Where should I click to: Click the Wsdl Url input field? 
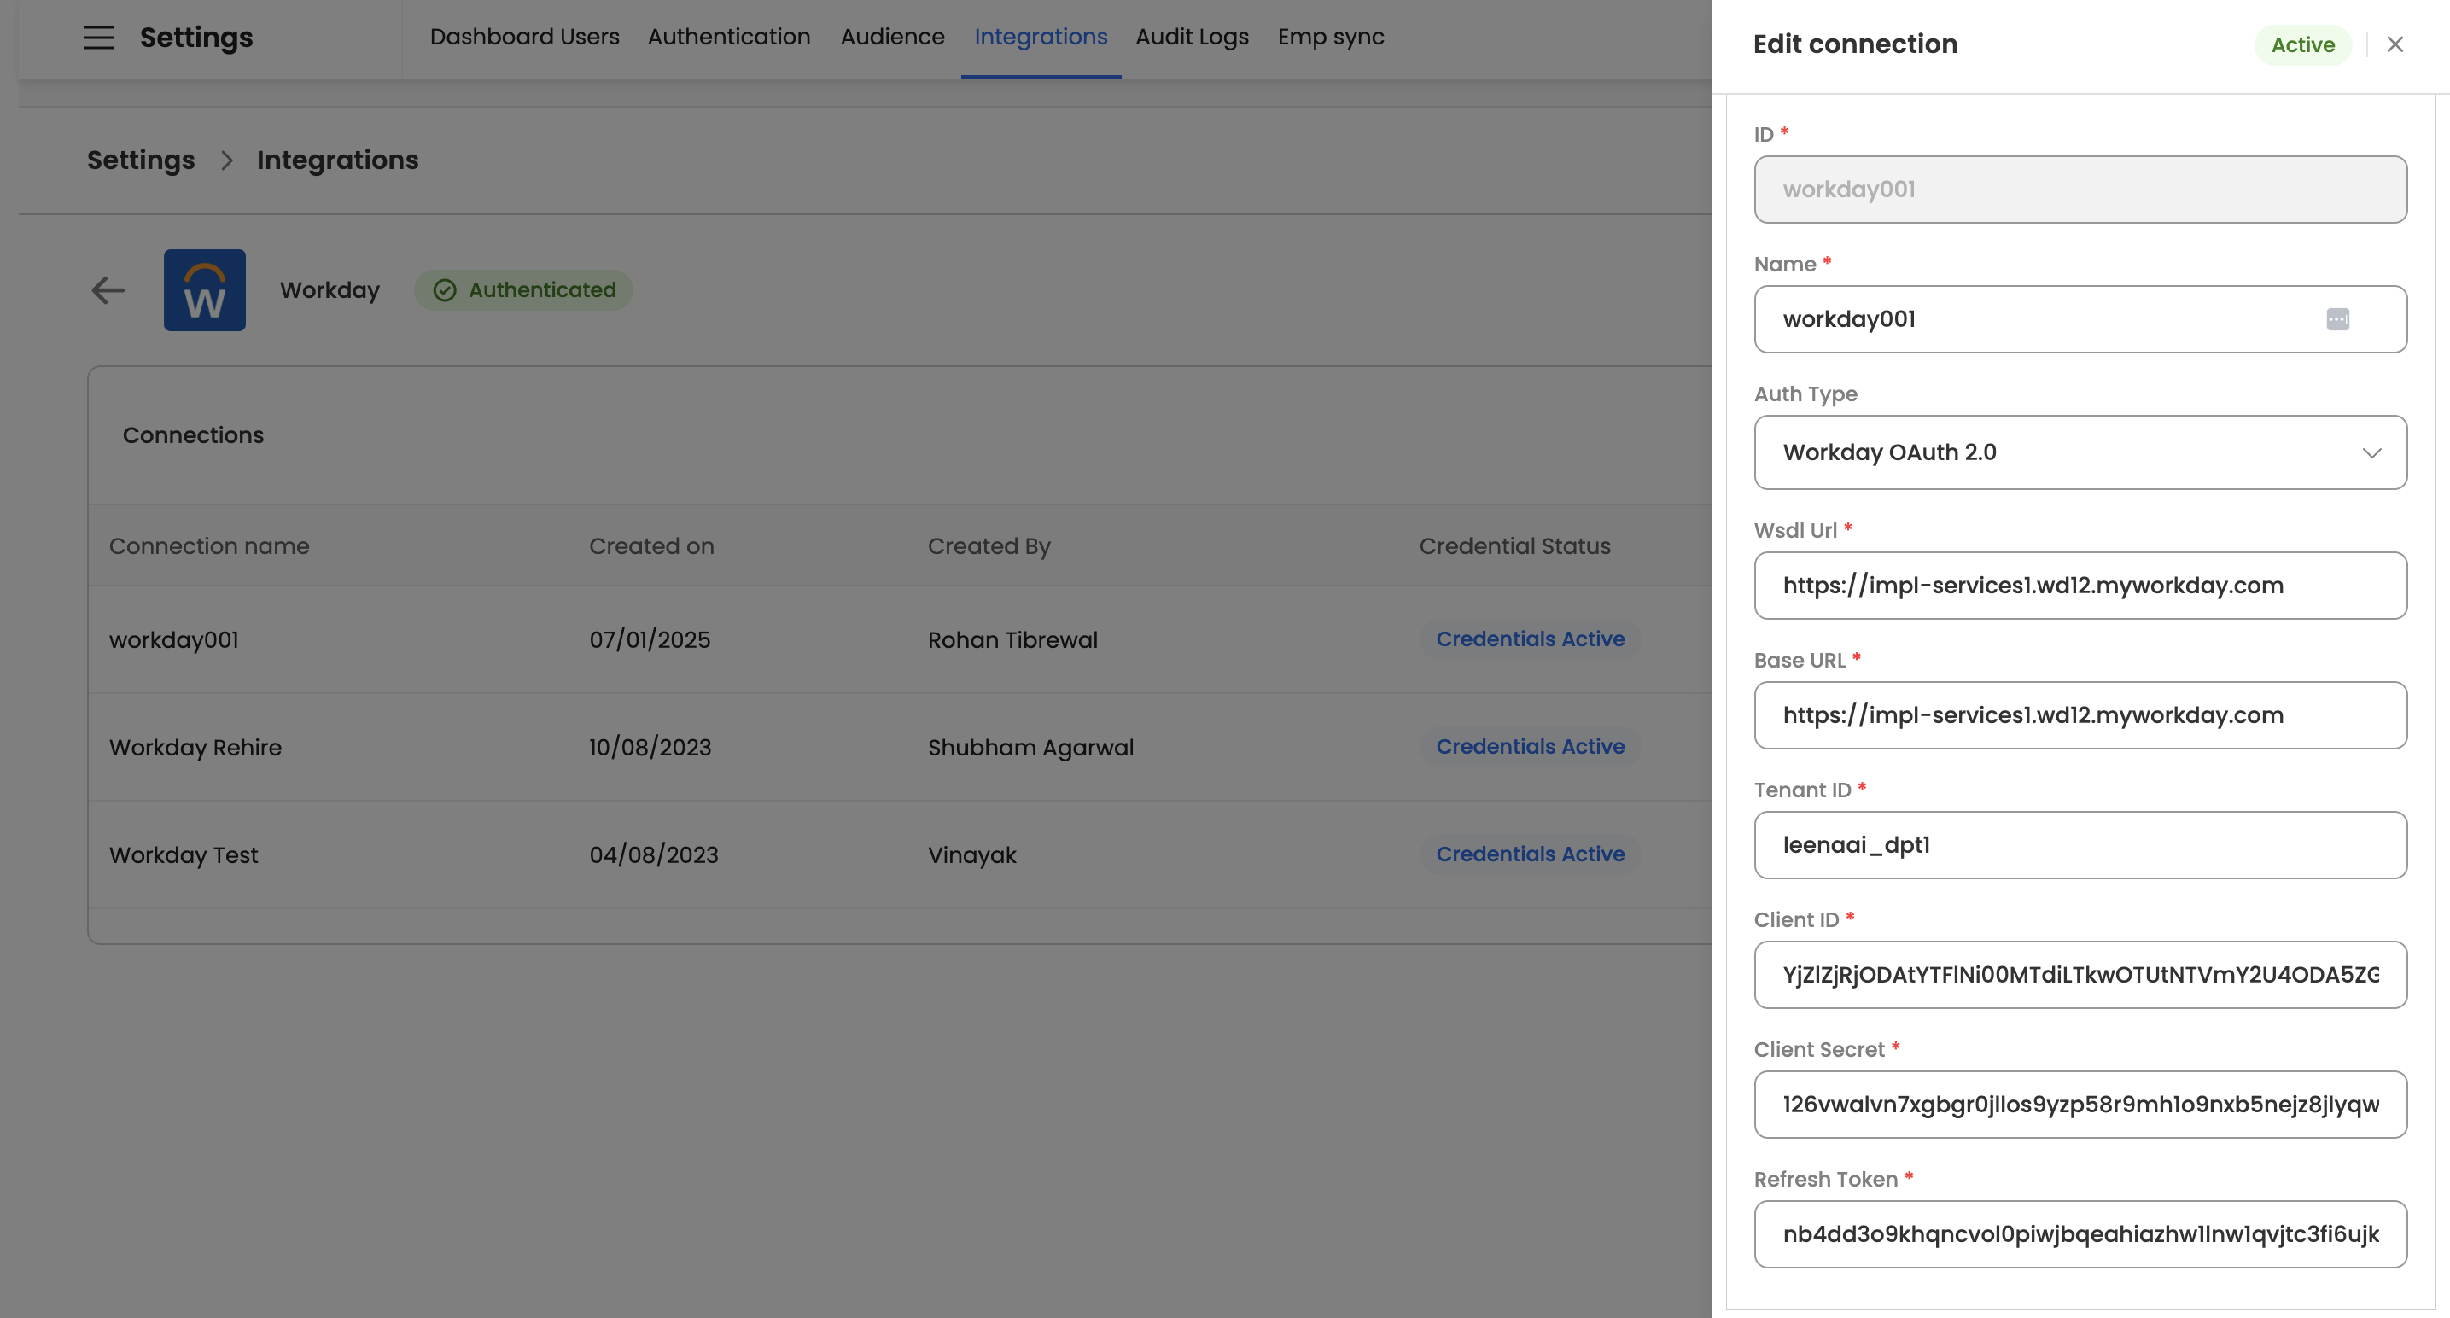[2079, 586]
